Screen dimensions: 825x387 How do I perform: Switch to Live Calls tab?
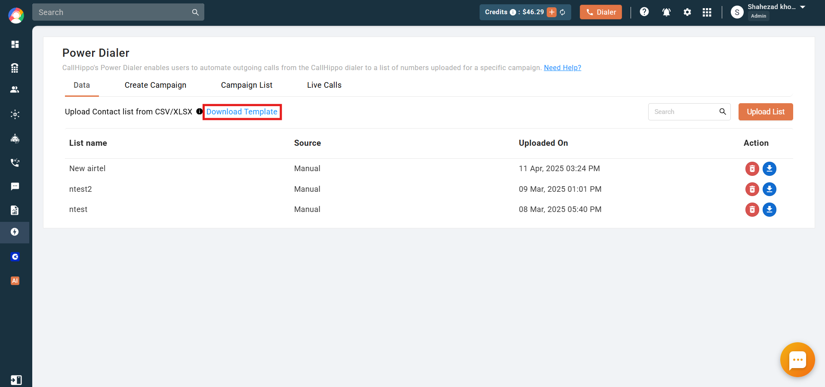(x=324, y=85)
